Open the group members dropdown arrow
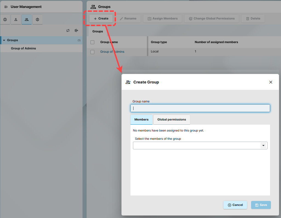 pyautogui.click(x=263, y=146)
